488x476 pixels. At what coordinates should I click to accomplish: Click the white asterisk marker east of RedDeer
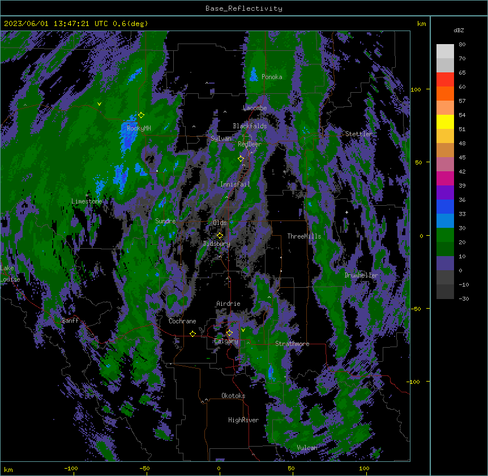pos(284,171)
